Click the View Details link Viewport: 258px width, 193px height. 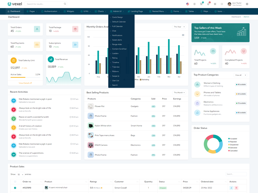click(25, 83)
